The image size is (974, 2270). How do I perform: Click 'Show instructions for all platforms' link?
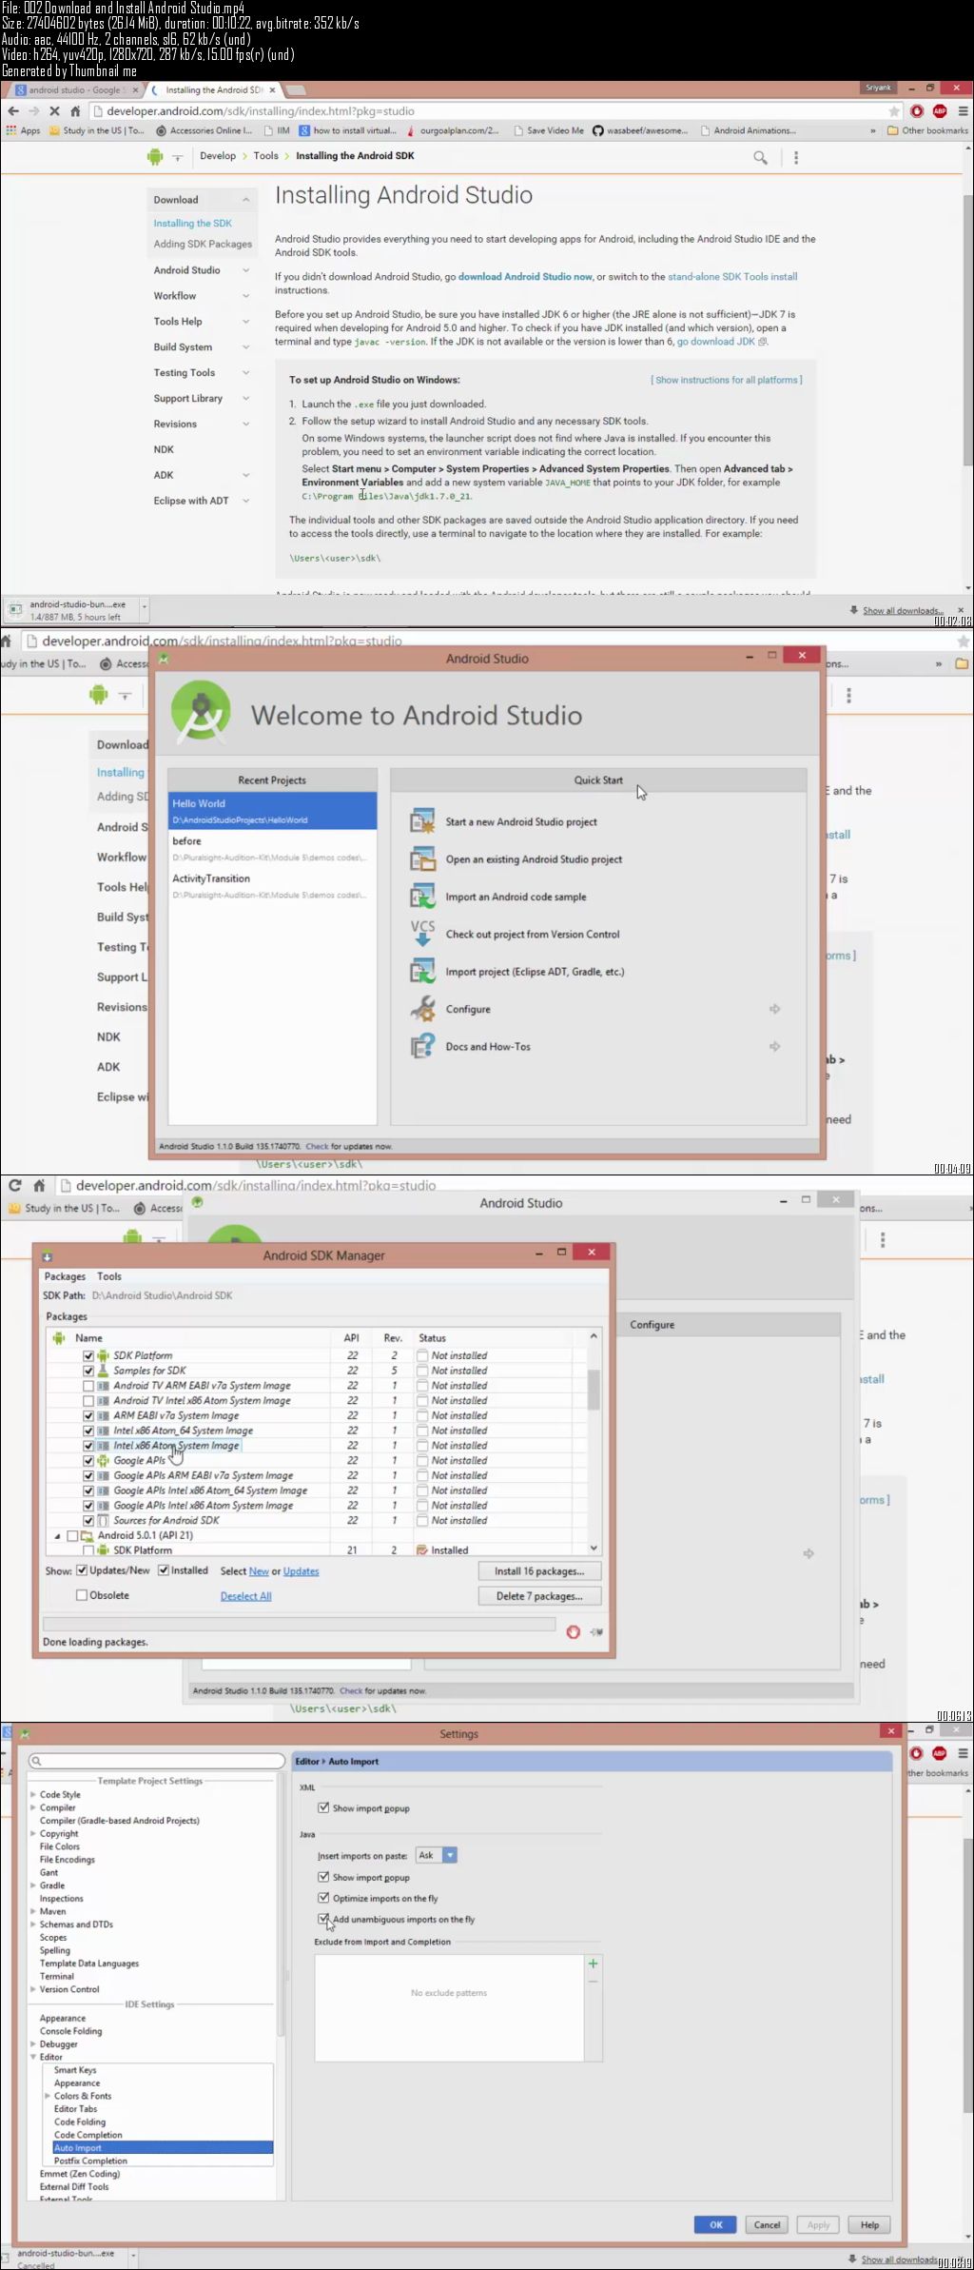coord(727,380)
